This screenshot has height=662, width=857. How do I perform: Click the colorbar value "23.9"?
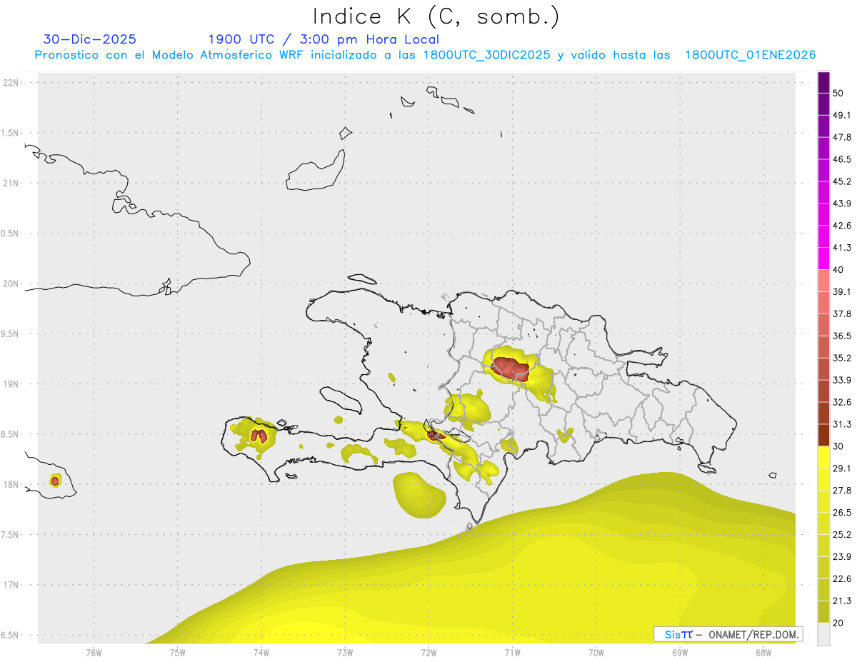tap(842, 556)
